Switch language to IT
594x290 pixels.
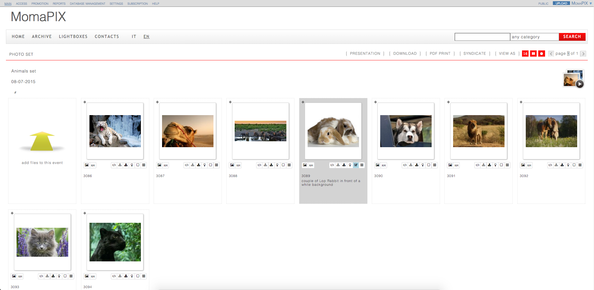134,36
